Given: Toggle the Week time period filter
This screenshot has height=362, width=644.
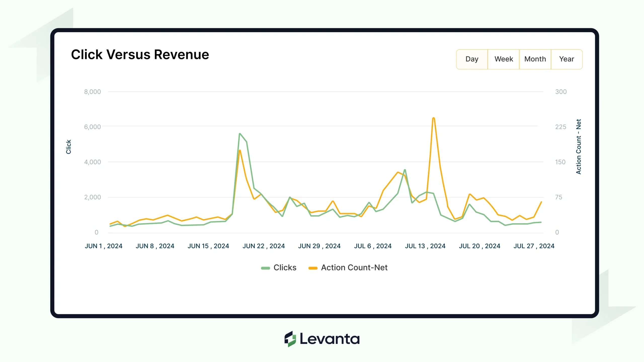Looking at the screenshot, I should tap(503, 59).
